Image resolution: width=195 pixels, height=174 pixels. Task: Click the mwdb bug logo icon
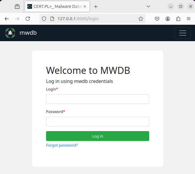click(x=10, y=33)
